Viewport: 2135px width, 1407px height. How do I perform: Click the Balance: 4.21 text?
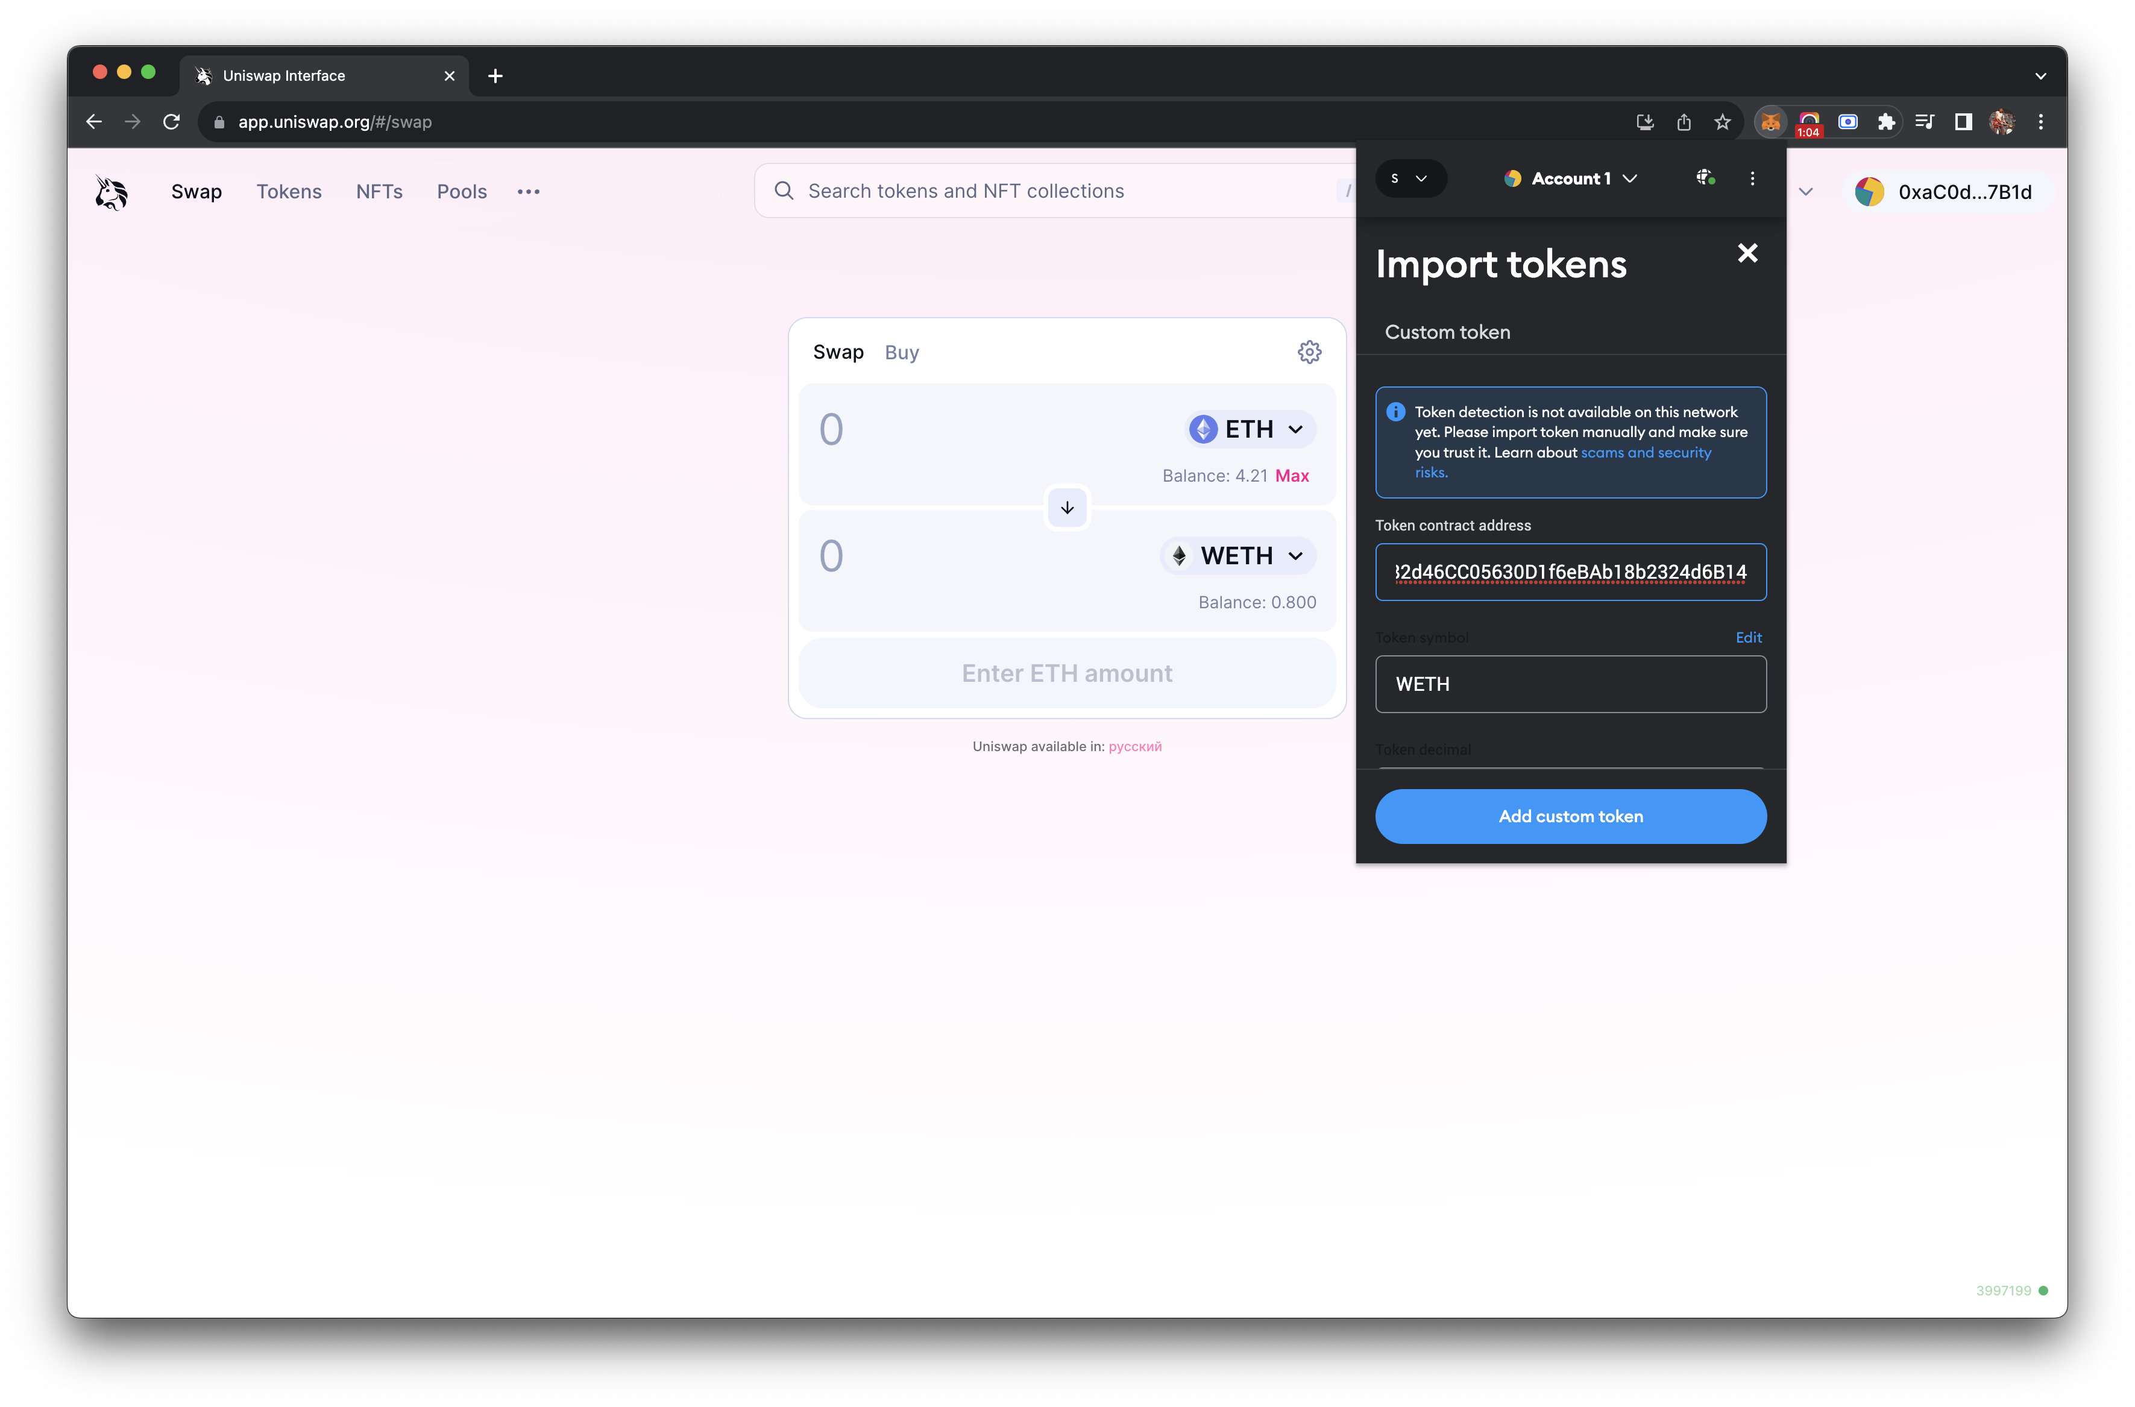point(1215,476)
